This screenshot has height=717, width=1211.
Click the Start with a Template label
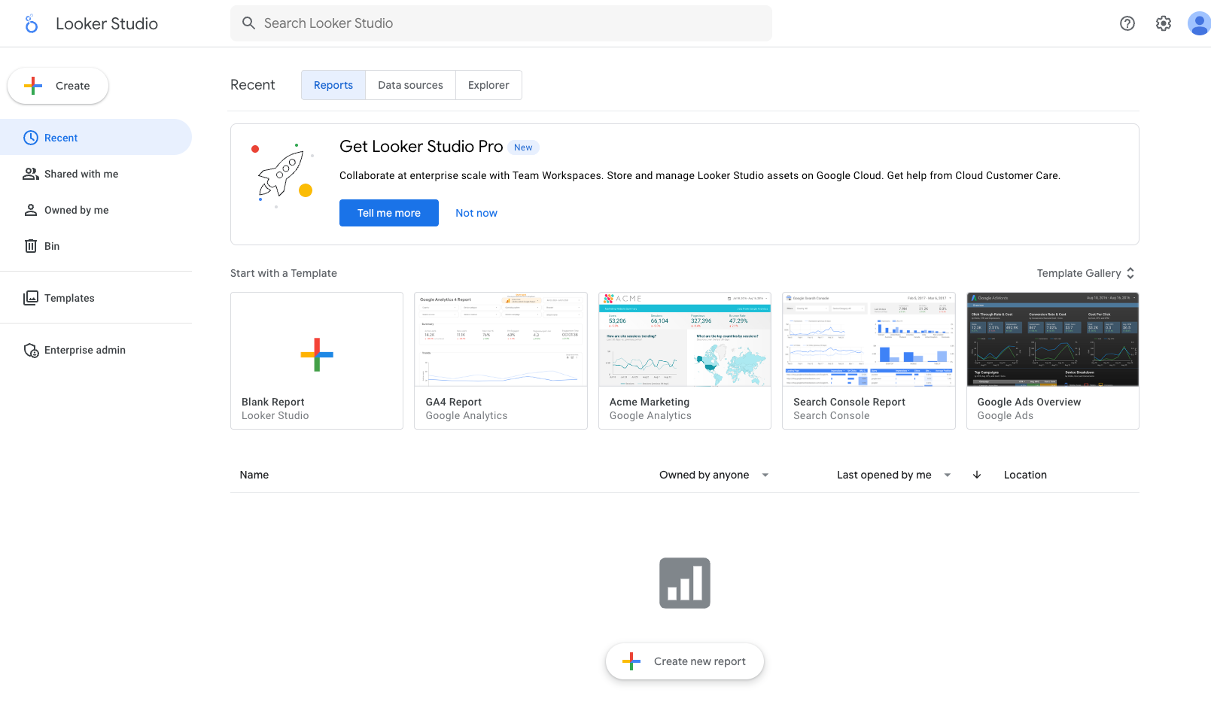coord(284,273)
